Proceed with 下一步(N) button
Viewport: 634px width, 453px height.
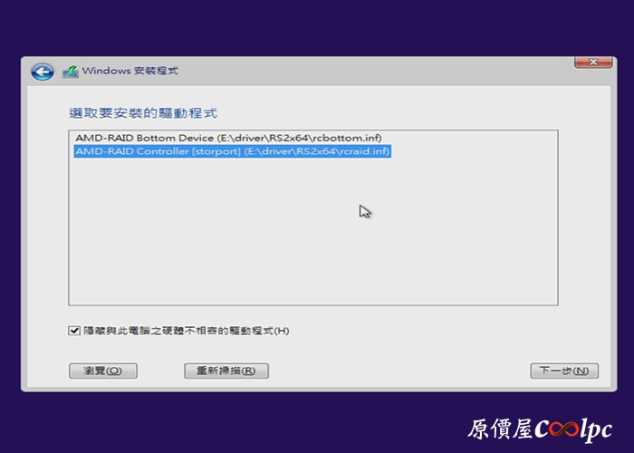564,371
